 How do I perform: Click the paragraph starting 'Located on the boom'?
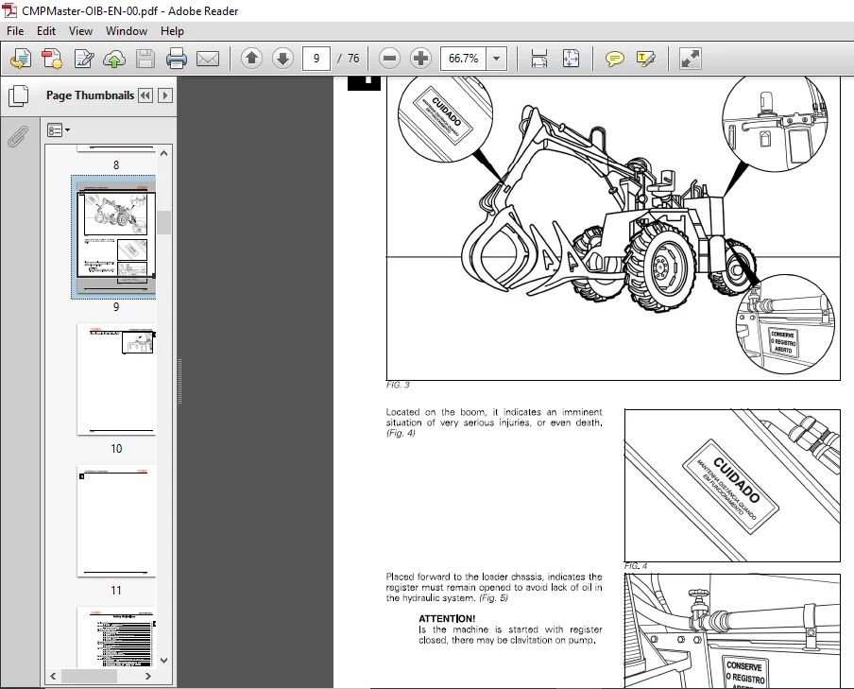pos(494,422)
